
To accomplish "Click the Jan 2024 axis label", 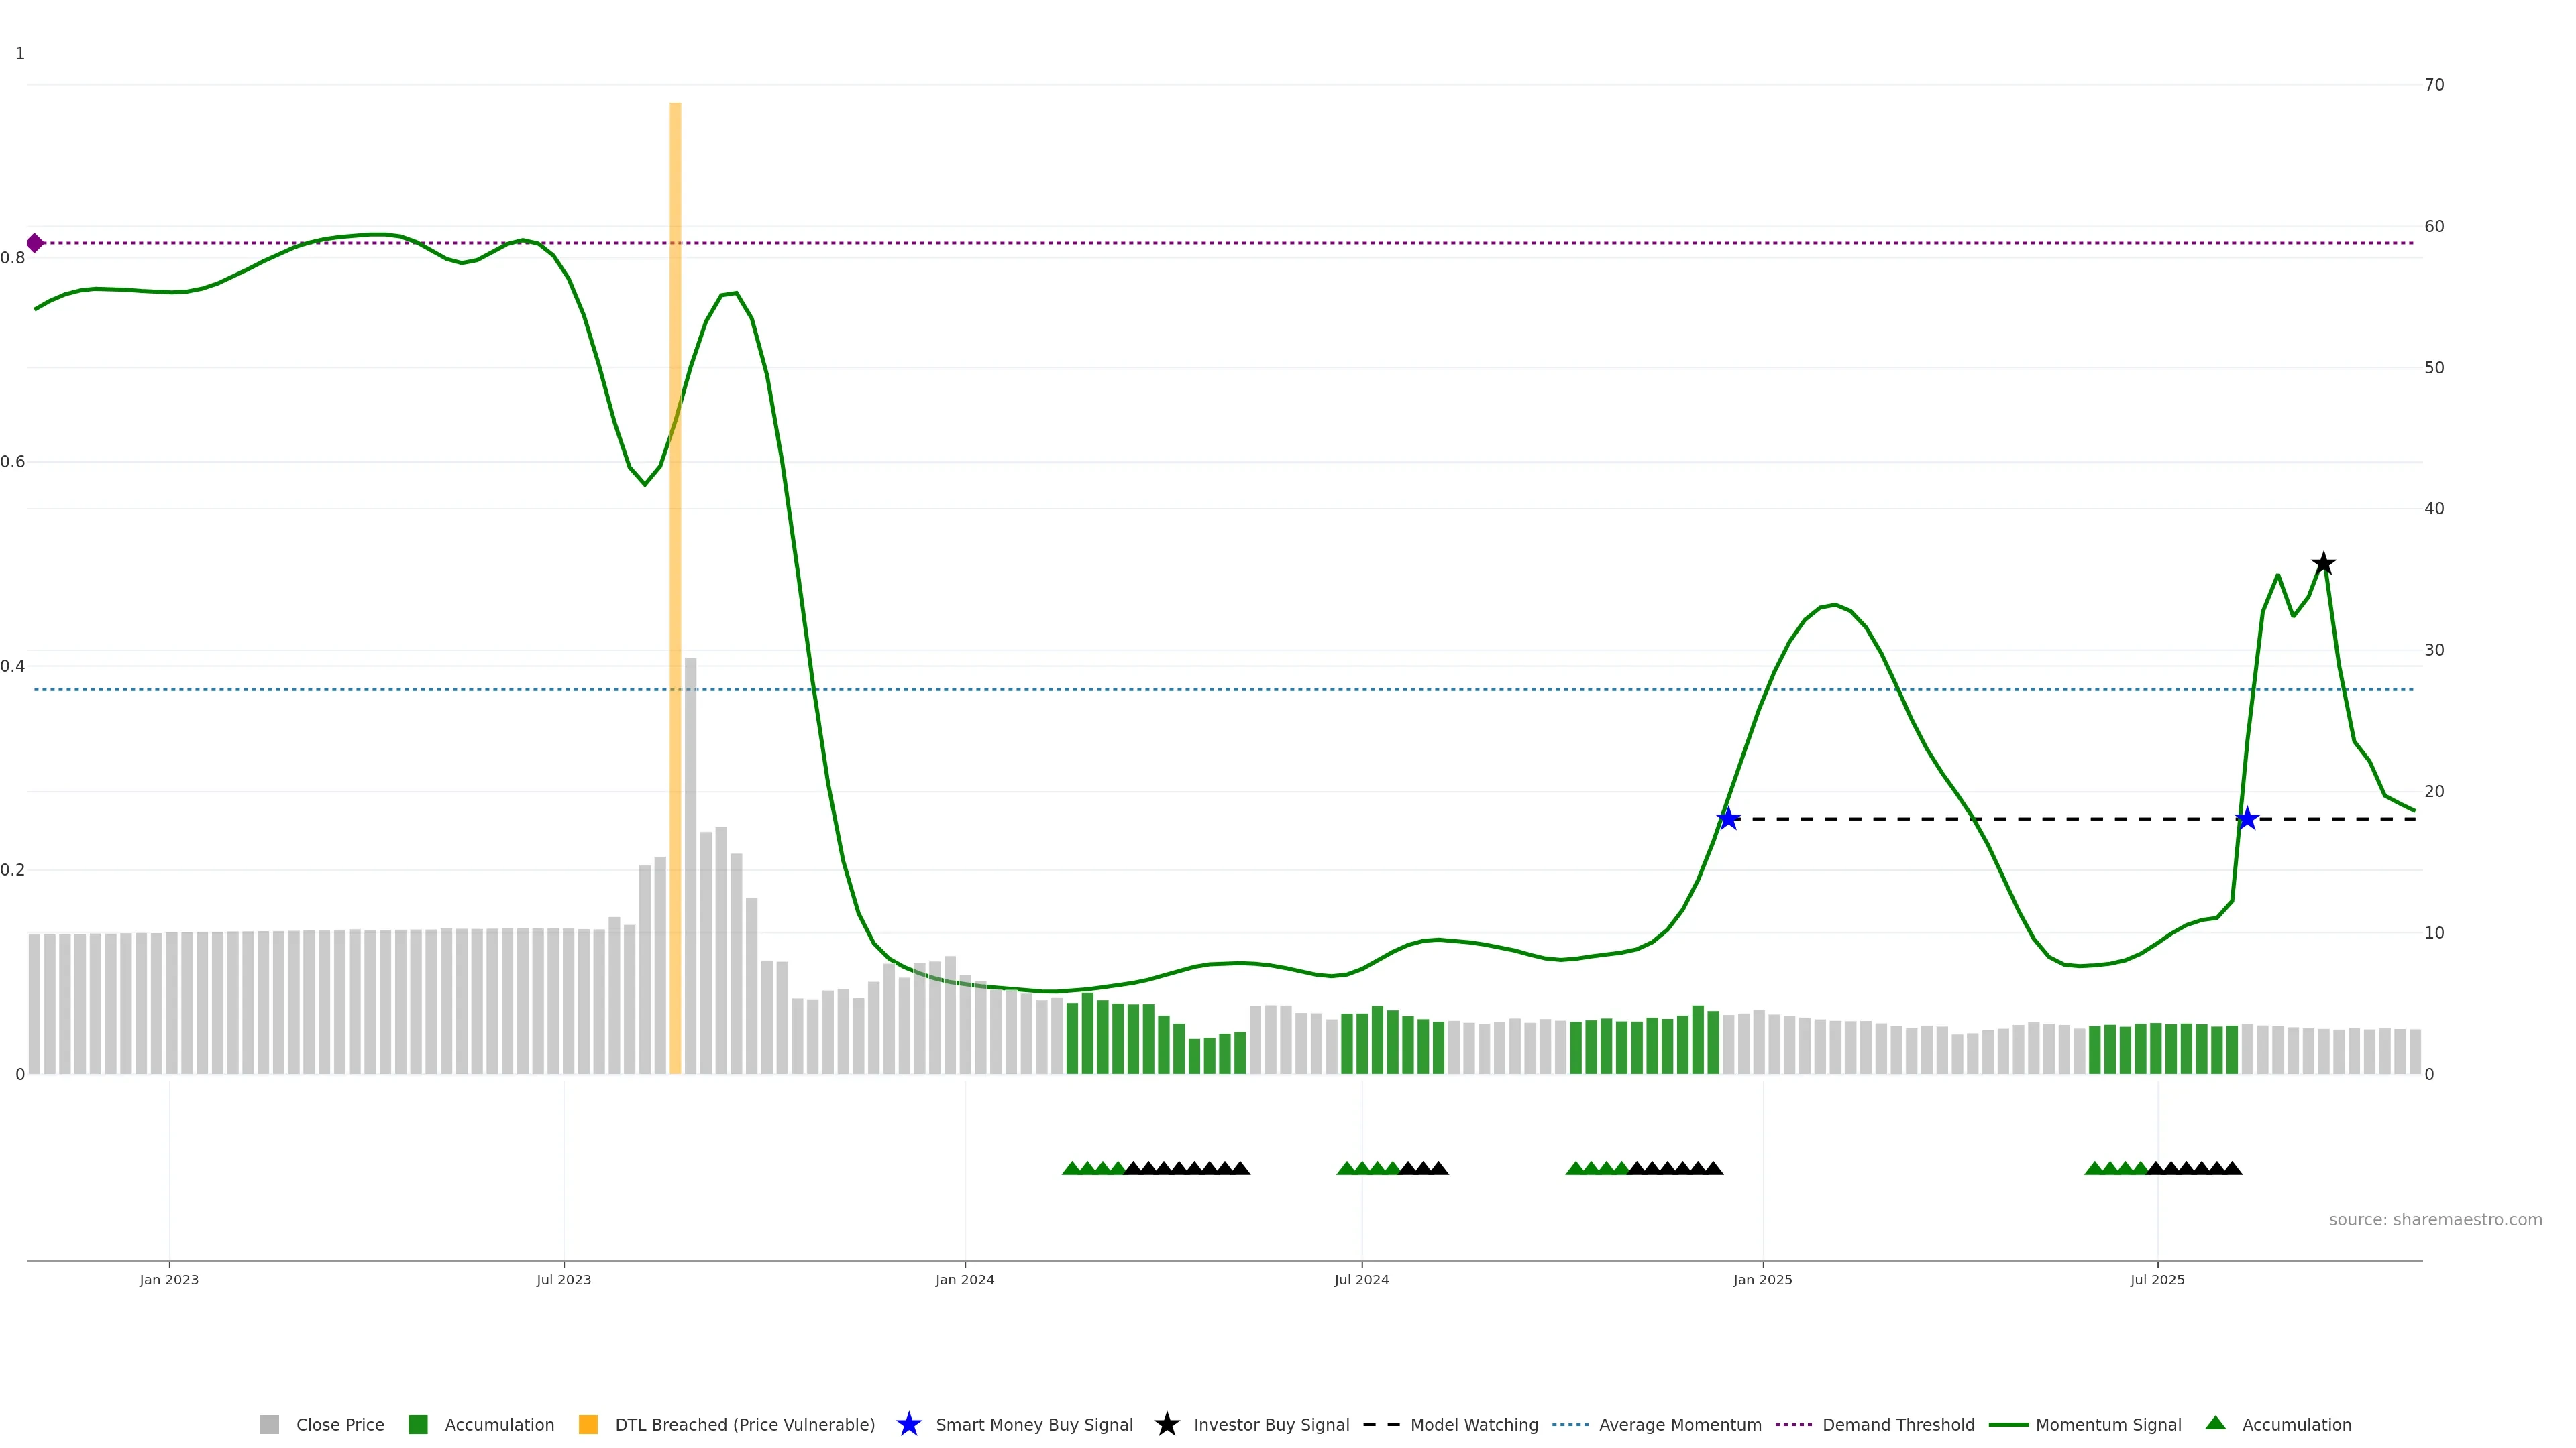I will 964,1279.
